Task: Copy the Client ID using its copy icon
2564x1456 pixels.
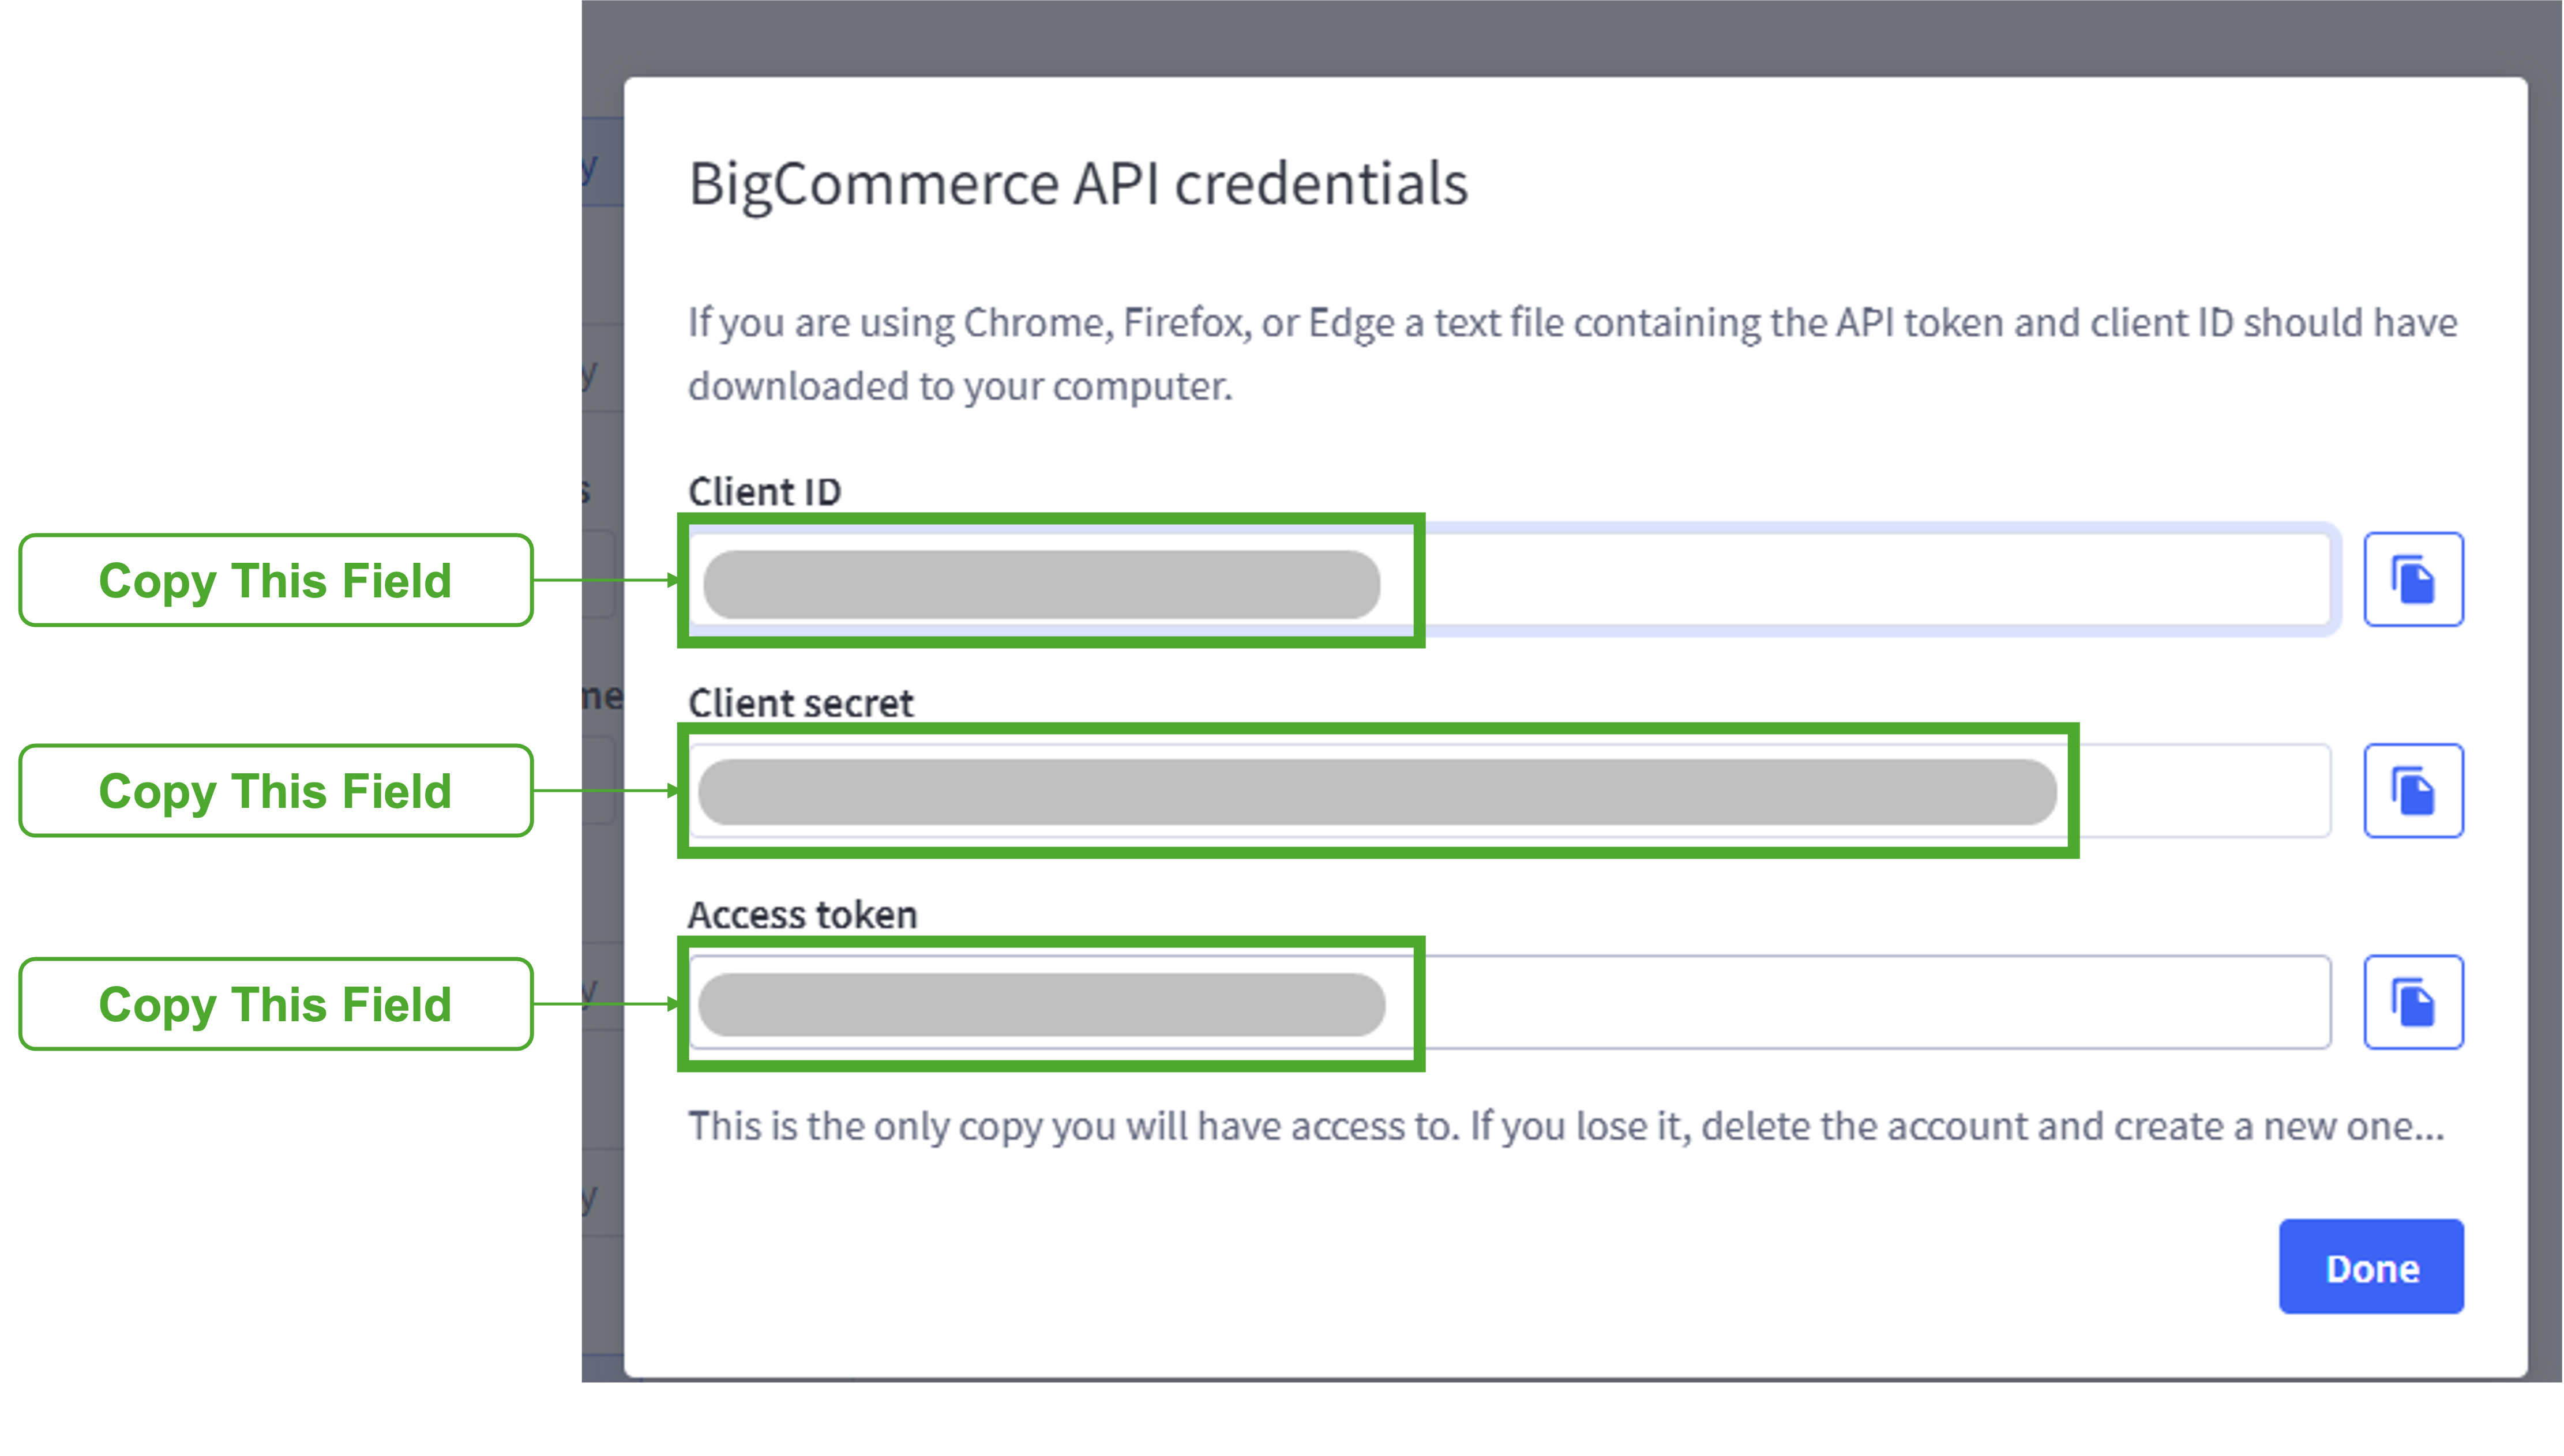Action: pyautogui.click(x=2412, y=579)
